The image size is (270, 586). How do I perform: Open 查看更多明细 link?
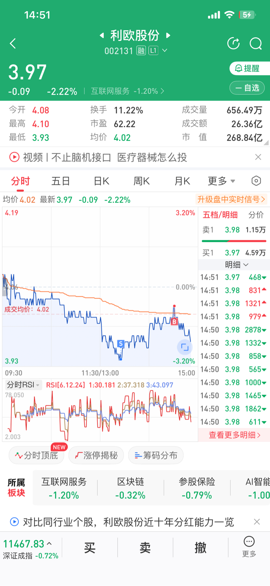point(234,435)
